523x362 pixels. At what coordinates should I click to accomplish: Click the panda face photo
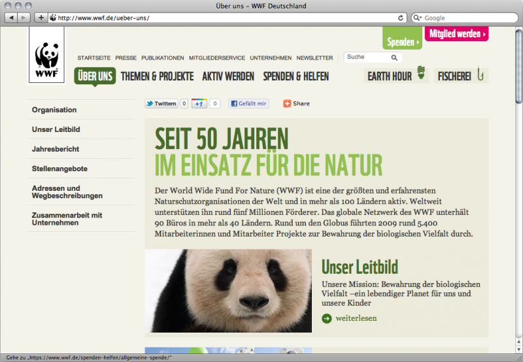click(x=228, y=291)
